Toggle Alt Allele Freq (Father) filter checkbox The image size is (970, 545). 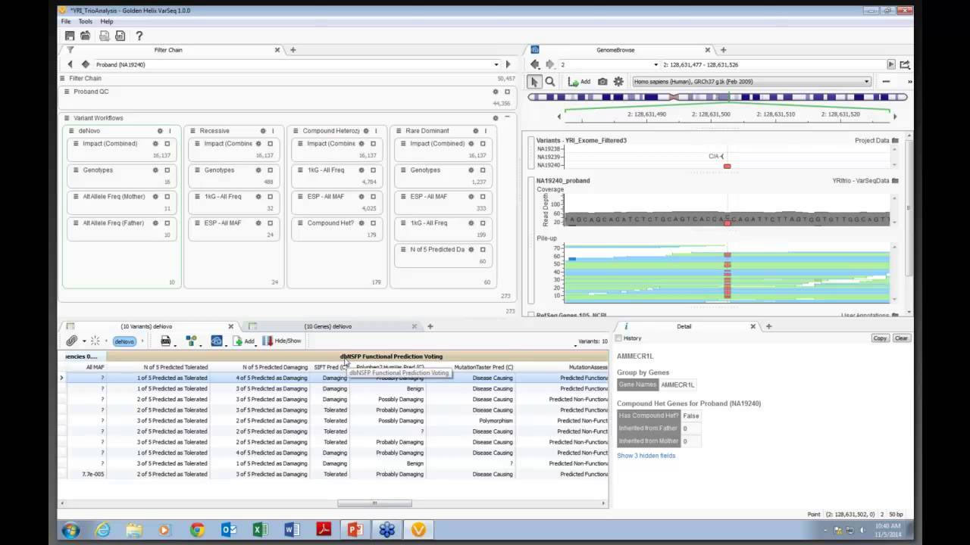(x=167, y=223)
